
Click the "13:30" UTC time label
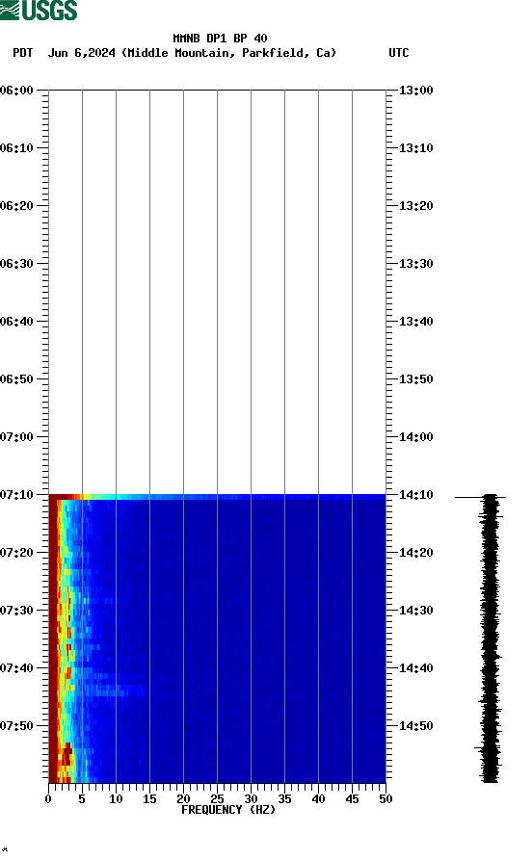[x=416, y=264]
